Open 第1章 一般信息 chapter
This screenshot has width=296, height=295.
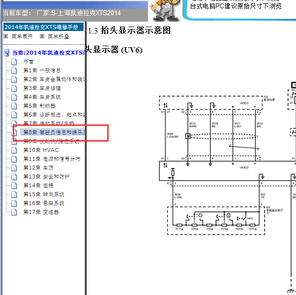pyautogui.click(x=42, y=71)
